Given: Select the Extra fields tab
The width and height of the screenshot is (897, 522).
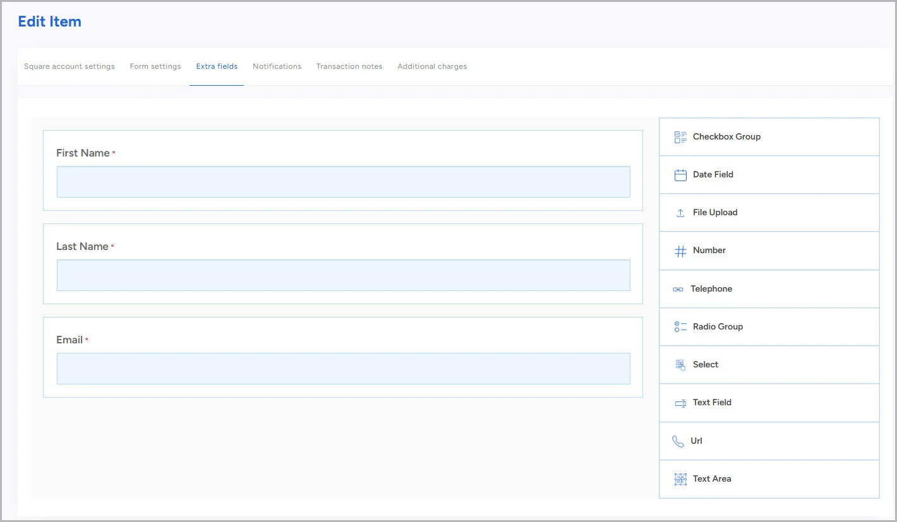Looking at the screenshot, I should coord(217,66).
